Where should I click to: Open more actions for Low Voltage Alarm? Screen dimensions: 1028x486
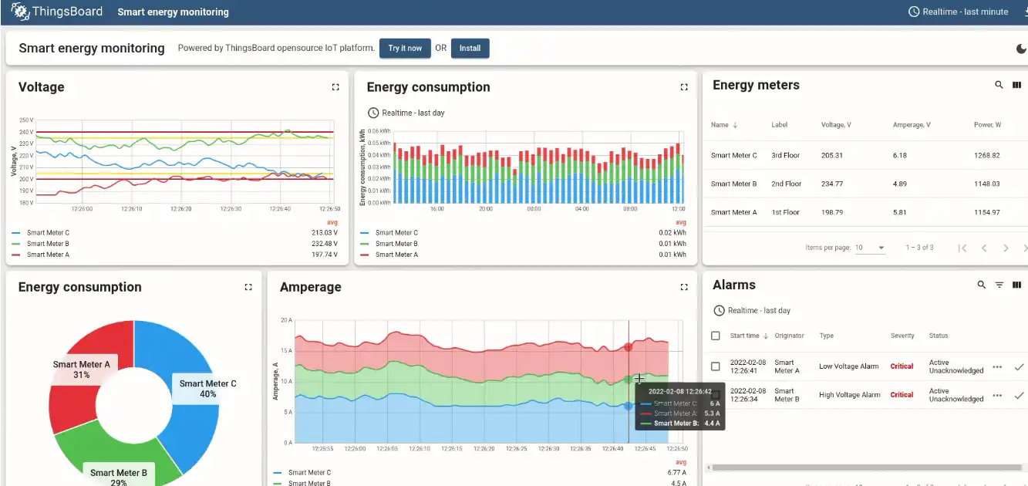(997, 367)
